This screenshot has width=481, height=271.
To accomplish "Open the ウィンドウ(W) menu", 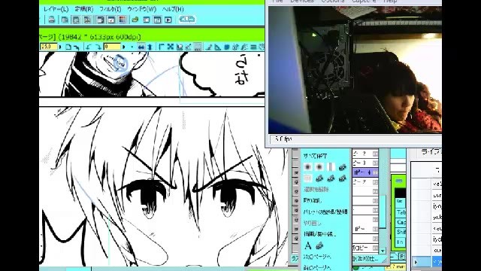I will pyautogui.click(x=141, y=9).
